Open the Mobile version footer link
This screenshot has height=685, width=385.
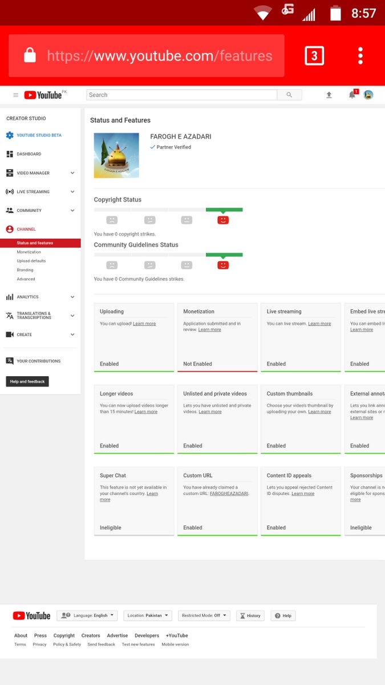[x=175, y=644]
